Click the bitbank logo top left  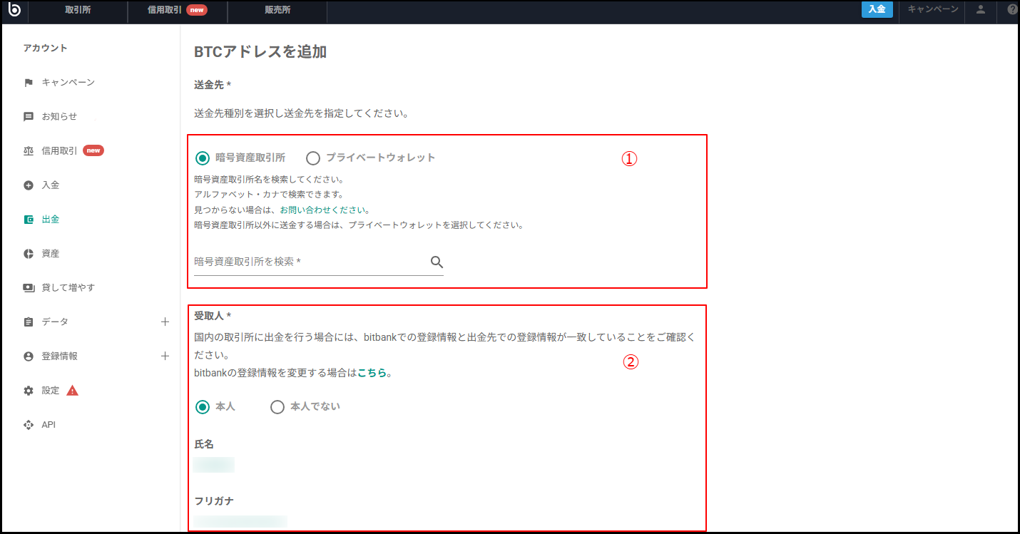coord(14,10)
